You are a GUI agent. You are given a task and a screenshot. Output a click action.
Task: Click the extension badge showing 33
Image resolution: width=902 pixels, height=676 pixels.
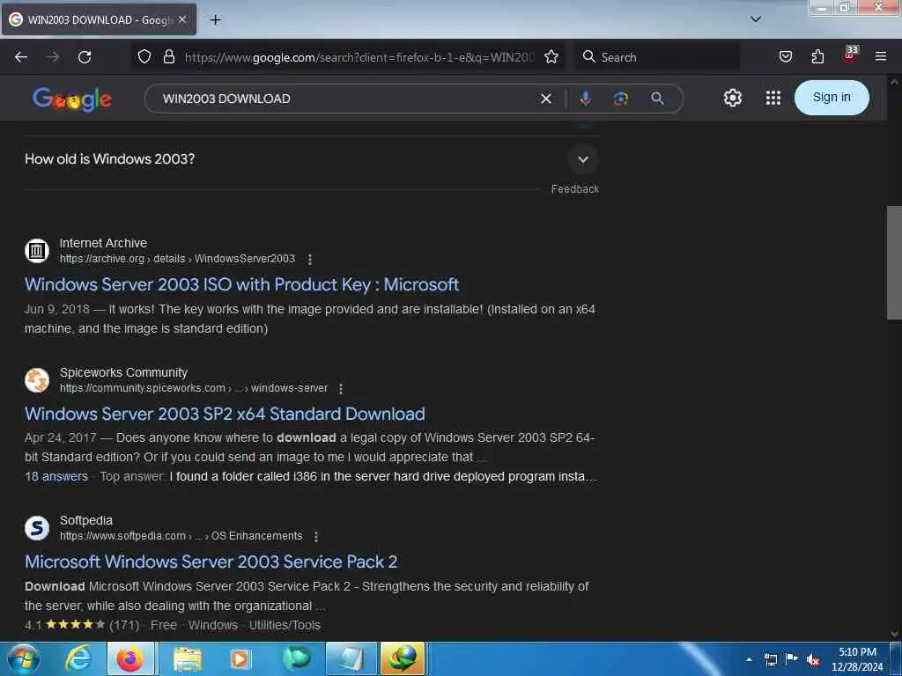point(850,55)
